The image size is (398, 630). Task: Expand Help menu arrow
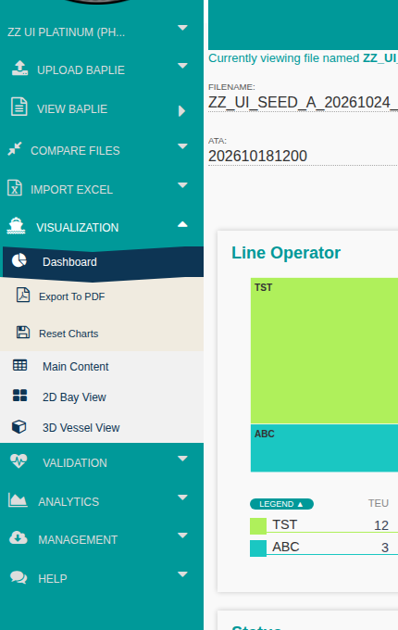point(182,574)
